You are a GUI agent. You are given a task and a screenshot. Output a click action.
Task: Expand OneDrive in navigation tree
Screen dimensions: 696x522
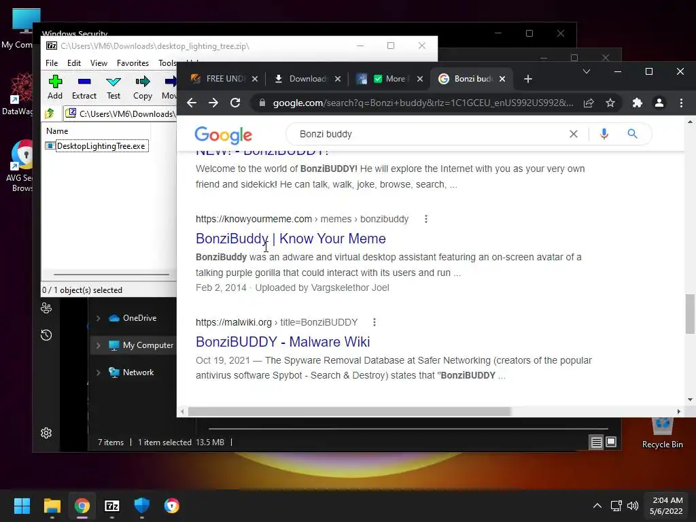[98, 318]
